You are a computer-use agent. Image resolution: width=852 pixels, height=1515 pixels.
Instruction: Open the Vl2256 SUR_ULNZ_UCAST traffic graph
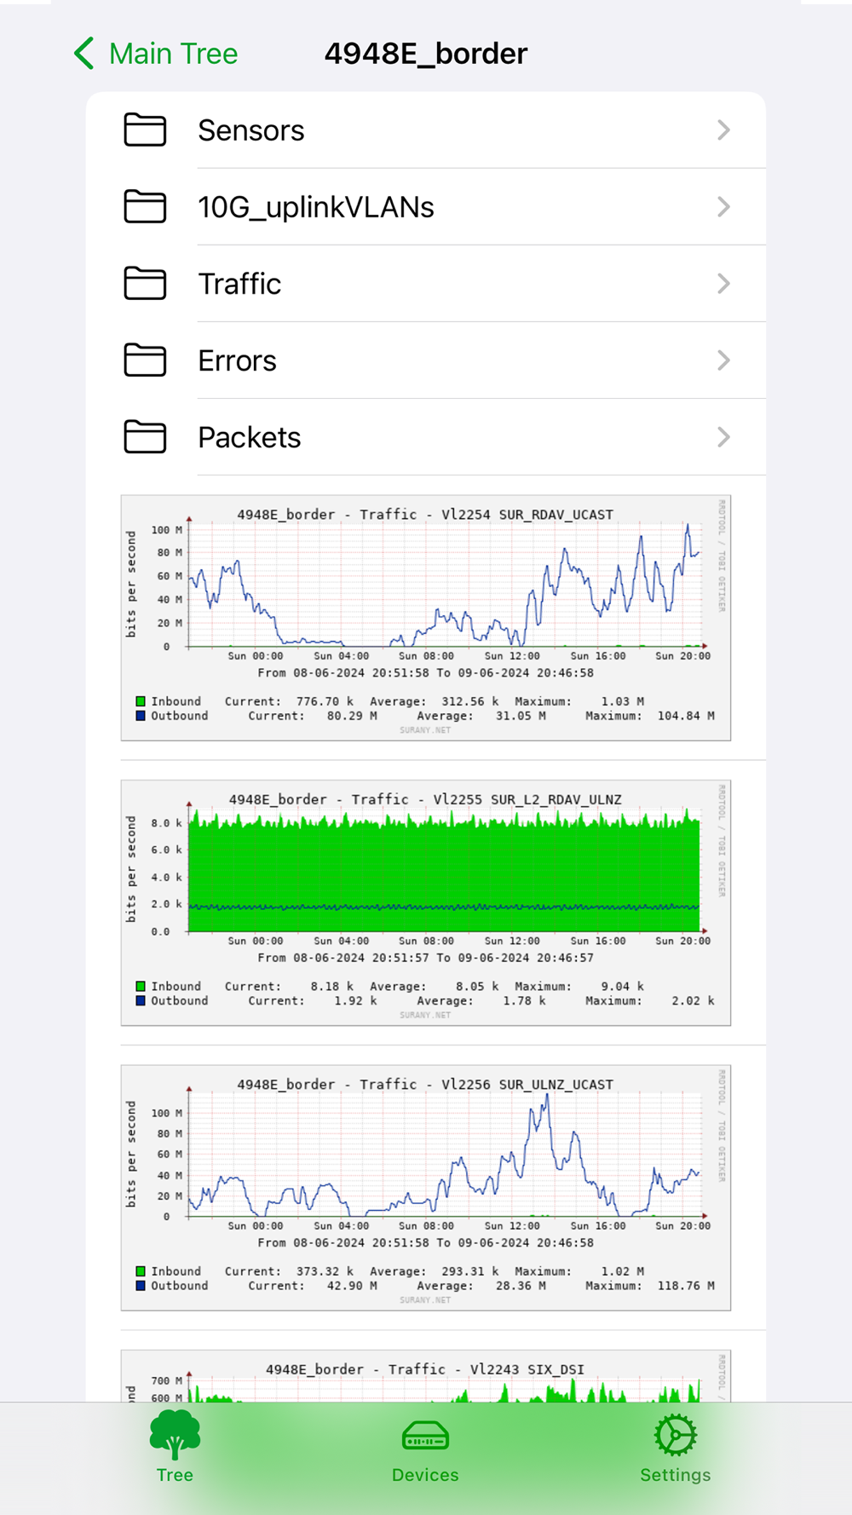click(x=426, y=1188)
